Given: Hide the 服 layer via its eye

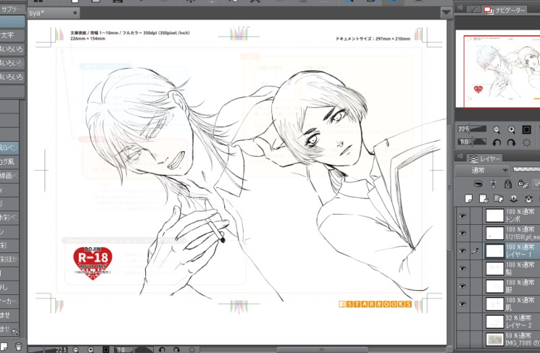Looking at the screenshot, I should click(x=462, y=286).
